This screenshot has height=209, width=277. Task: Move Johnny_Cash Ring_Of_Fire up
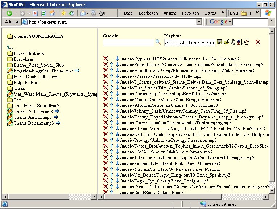[x=111, y=111]
